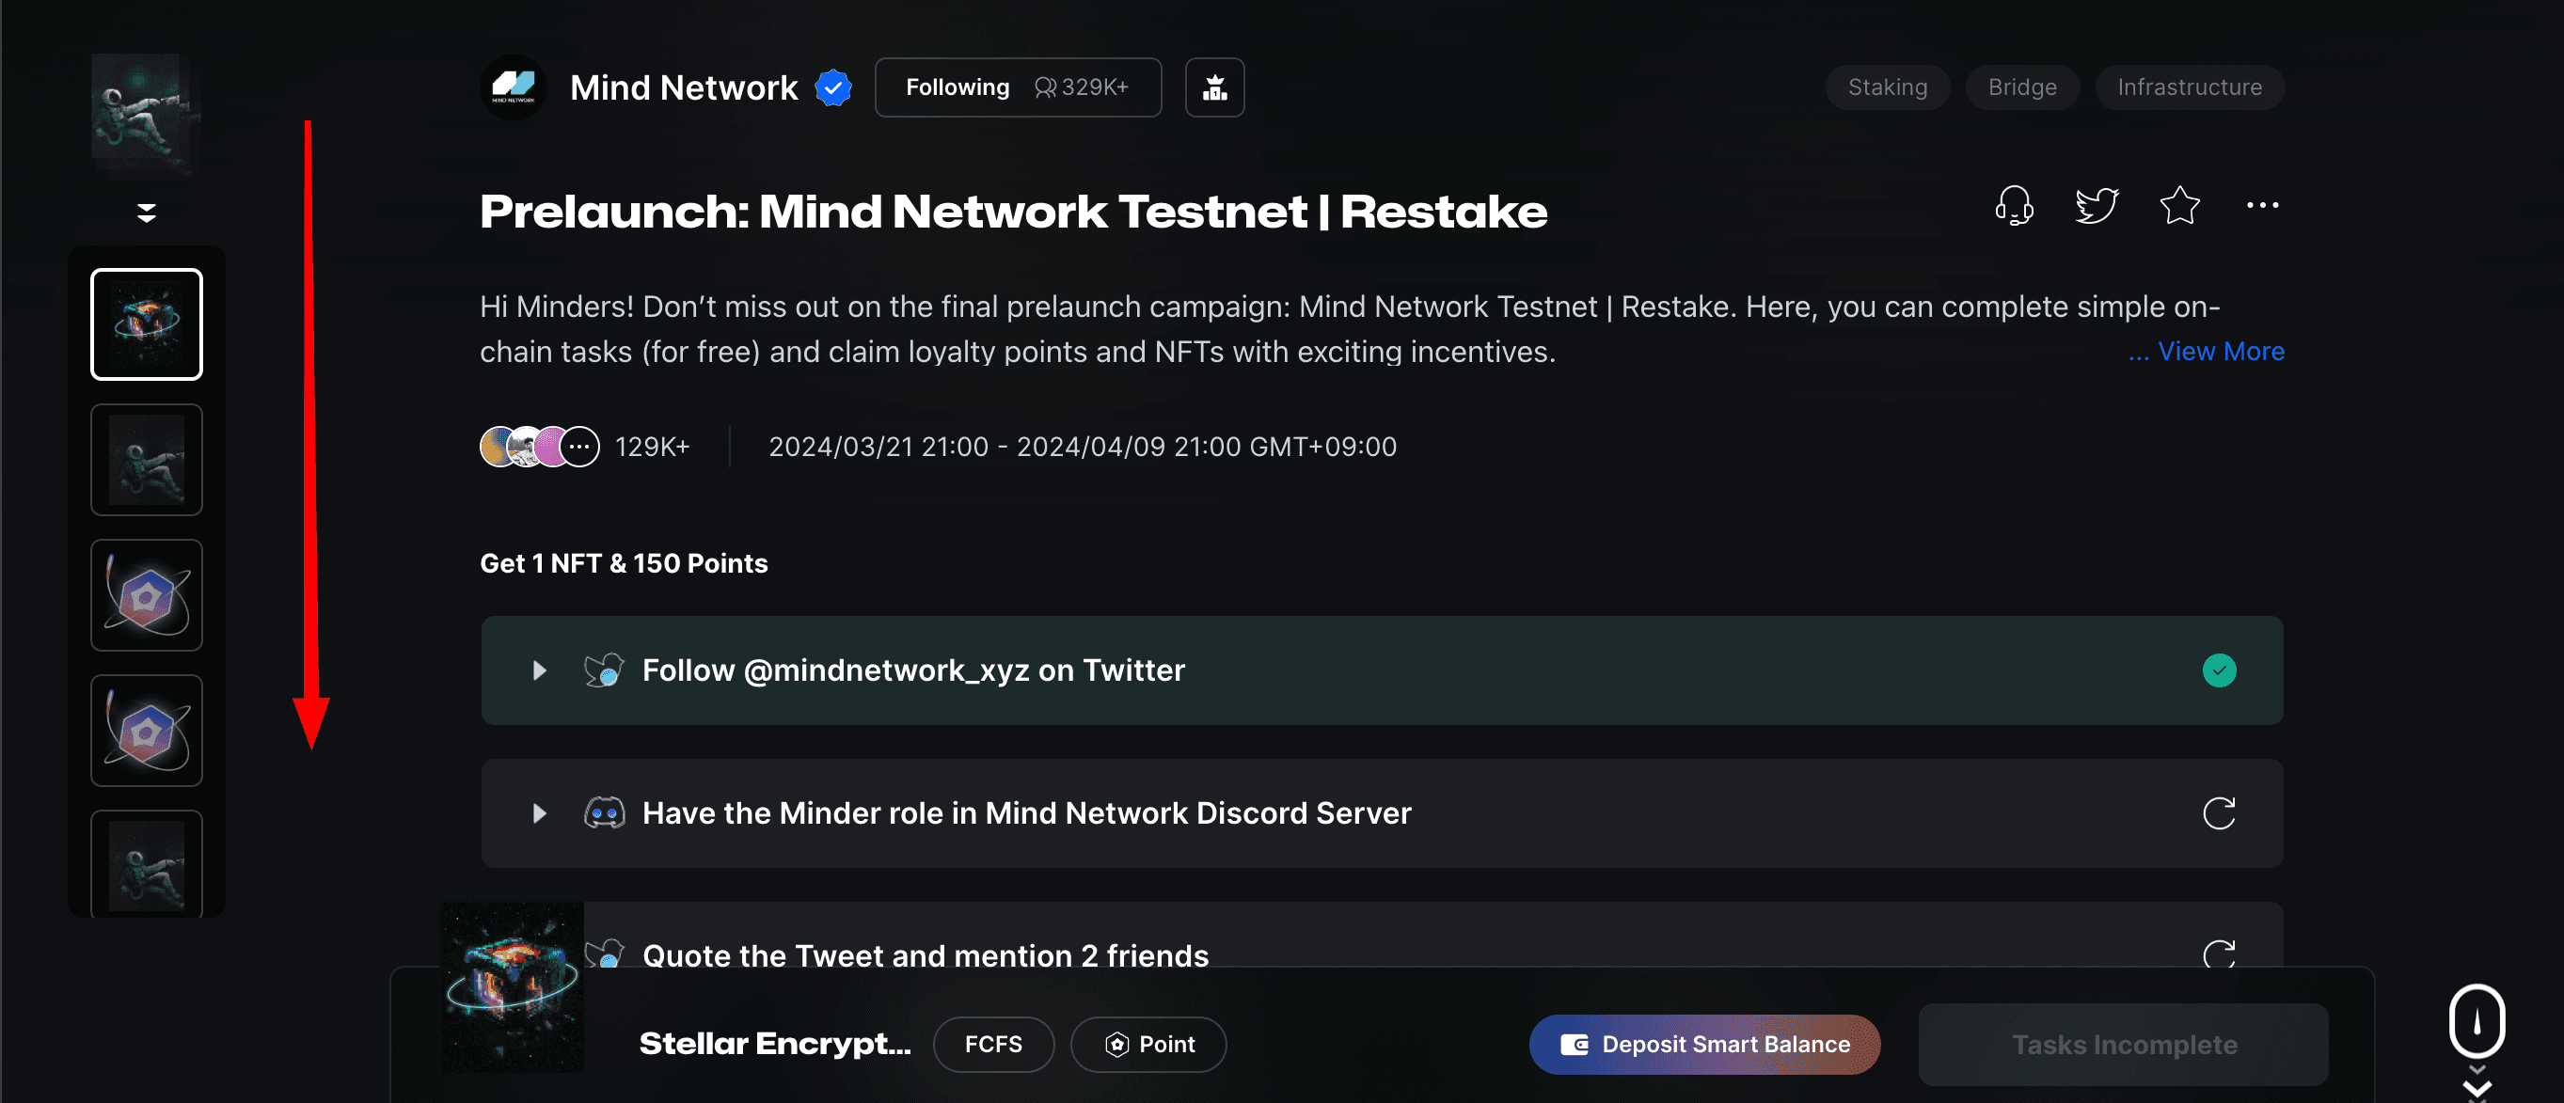Open the Mind Network logo avatar
This screenshot has width=2564, height=1103.
coord(514,87)
